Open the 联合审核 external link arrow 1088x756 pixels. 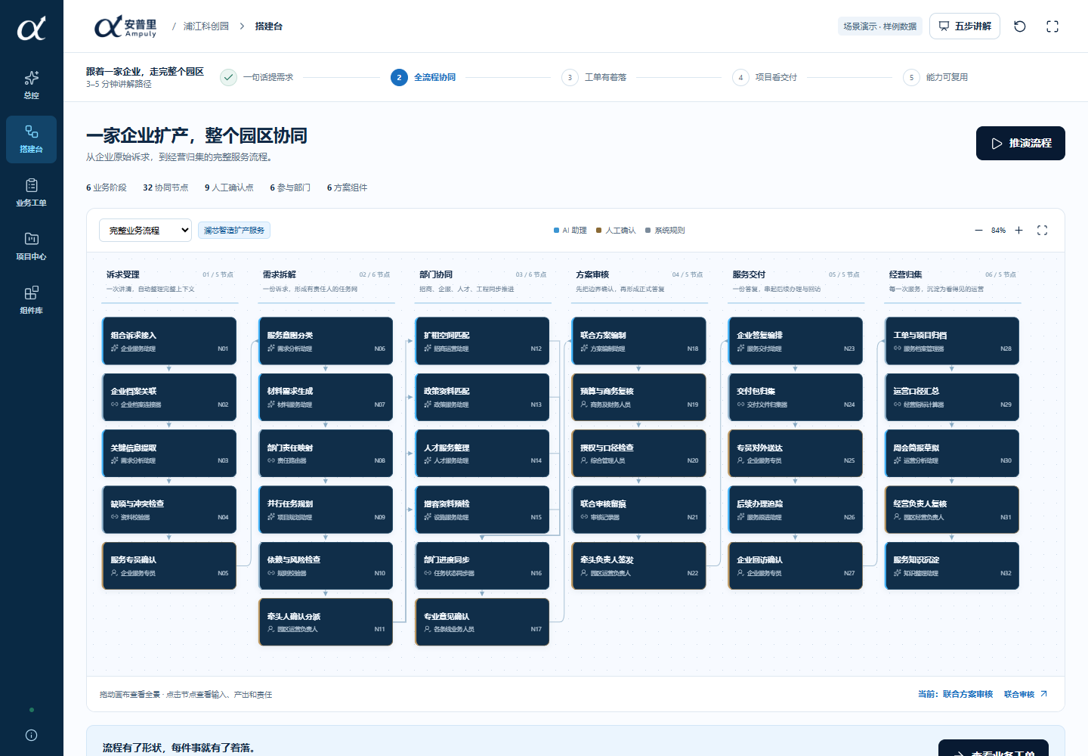1043,694
